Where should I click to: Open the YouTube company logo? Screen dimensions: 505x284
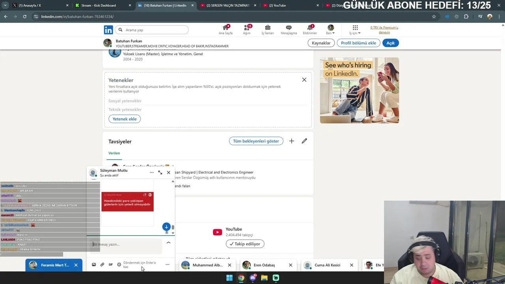click(217, 232)
